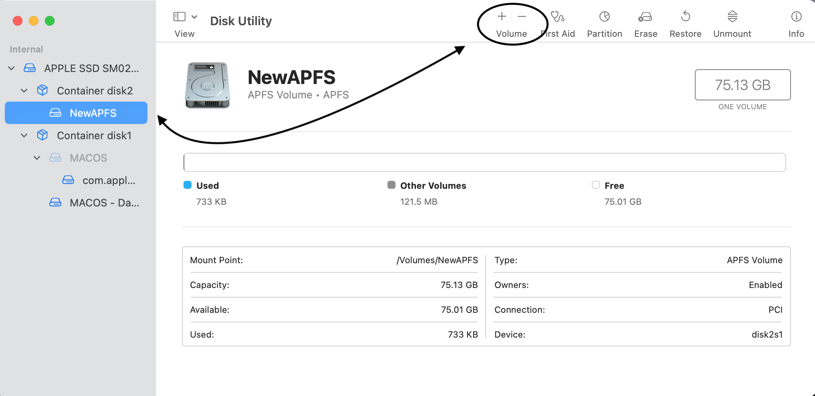Unmount the NewAPFS volume
Viewport: 815px width, 396px height.
click(732, 17)
